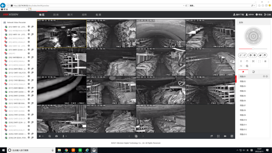This screenshot has width=272, height=153.
Task: Switch to patrol tab in PTZ panel
Action: click(x=254, y=72)
